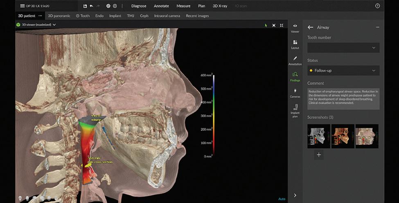Click the undo arrow icon

[x=91, y=6]
